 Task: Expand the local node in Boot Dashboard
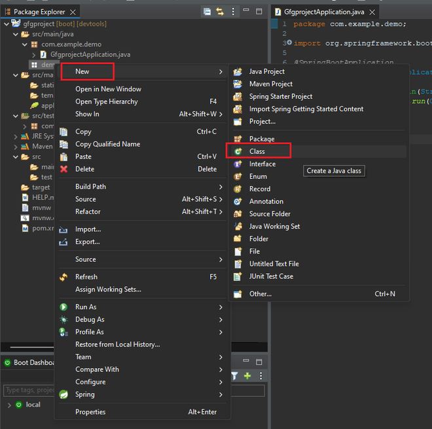(x=9, y=405)
